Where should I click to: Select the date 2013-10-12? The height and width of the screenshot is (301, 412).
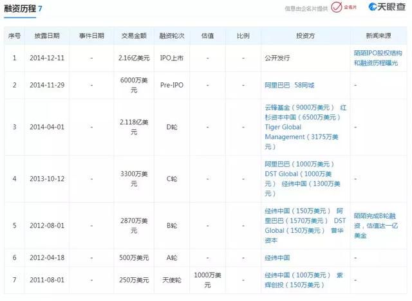(47, 179)
